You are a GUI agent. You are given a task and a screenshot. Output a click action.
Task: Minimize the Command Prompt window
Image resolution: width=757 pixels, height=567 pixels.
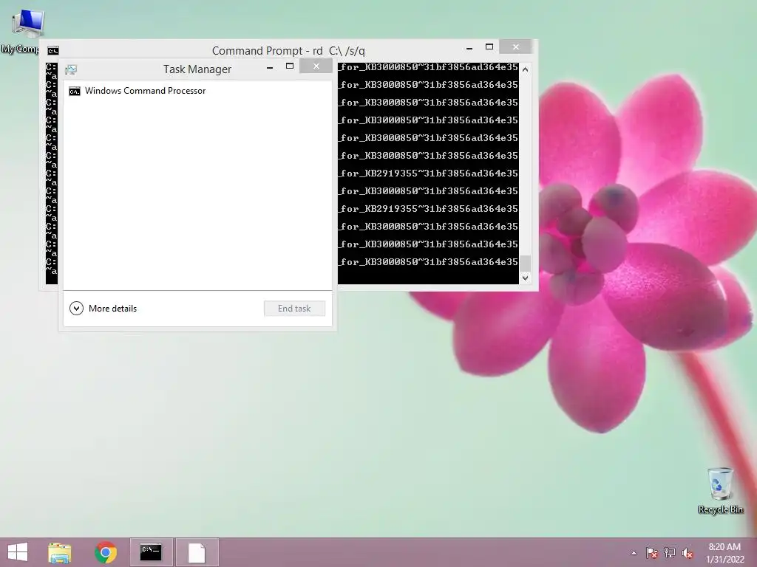[x=469, y=47]
